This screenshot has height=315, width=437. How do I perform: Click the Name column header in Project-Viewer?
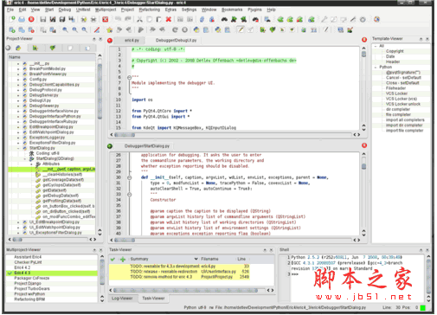(52, 57)
